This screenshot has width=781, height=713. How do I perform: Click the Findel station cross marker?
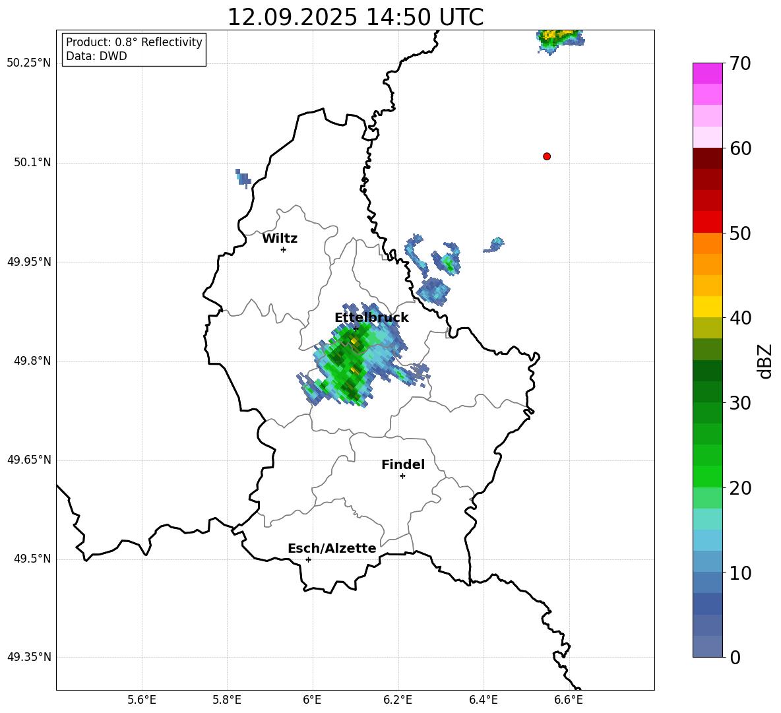[402, 476]
